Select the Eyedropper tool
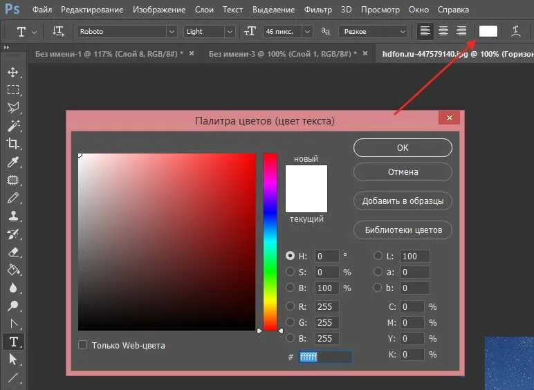 [13, 162]
